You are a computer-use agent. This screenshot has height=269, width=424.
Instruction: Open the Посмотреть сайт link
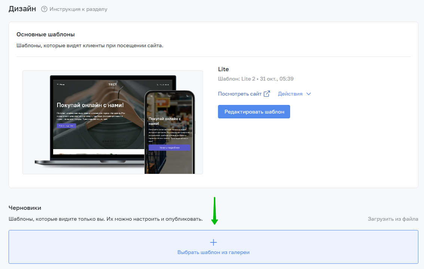[240, 94]
